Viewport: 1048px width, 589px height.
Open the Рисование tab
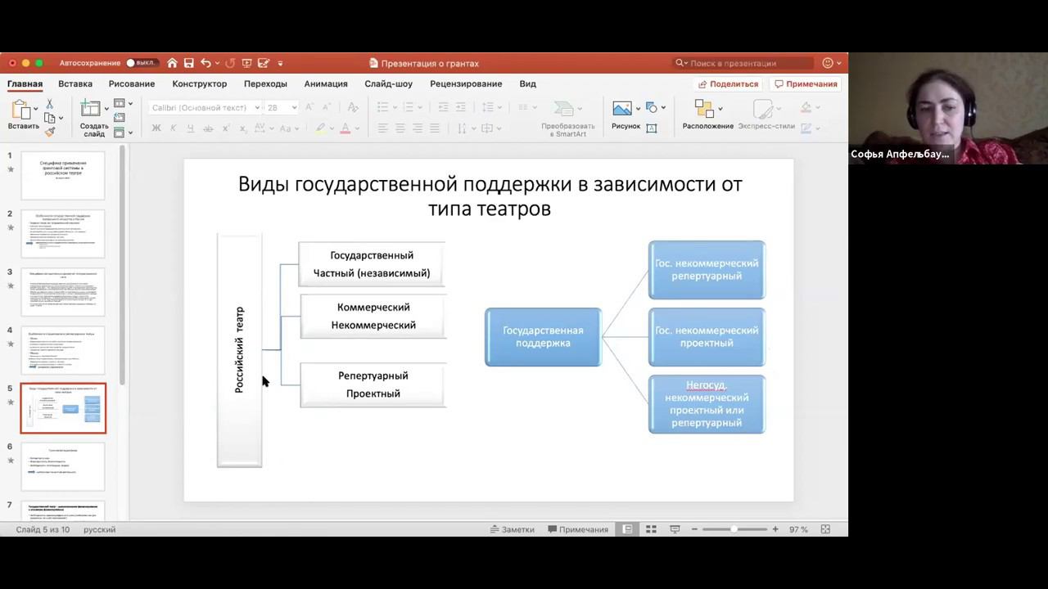132,83
